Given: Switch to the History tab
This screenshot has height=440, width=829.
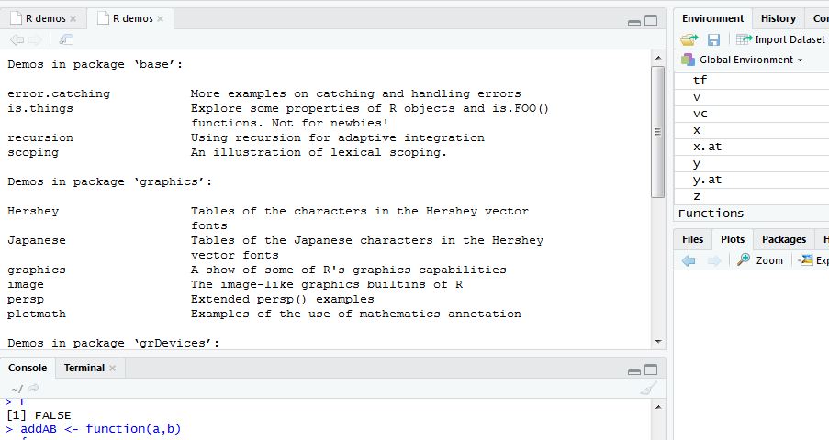Looking at the screenshot, I should click(x=779, y=18).
